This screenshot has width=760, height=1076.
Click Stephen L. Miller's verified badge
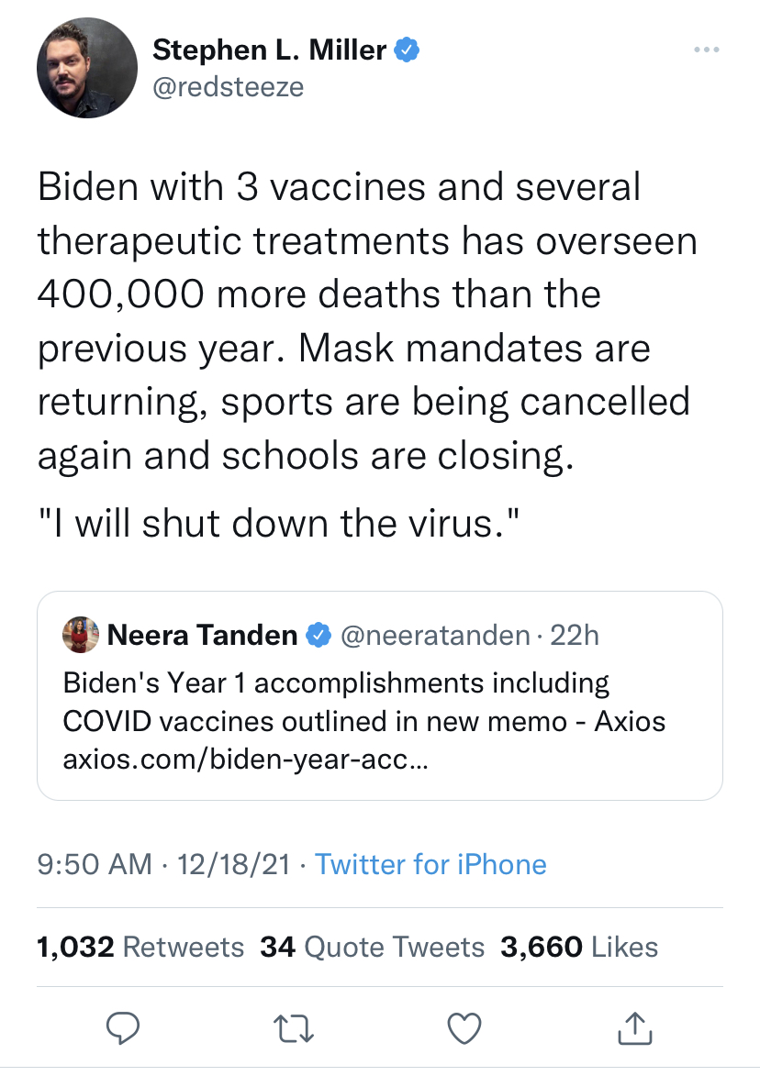click(408, 50)
